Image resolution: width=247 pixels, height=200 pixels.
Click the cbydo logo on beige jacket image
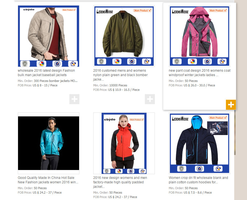pyautogui.click(x=29, y=9)
